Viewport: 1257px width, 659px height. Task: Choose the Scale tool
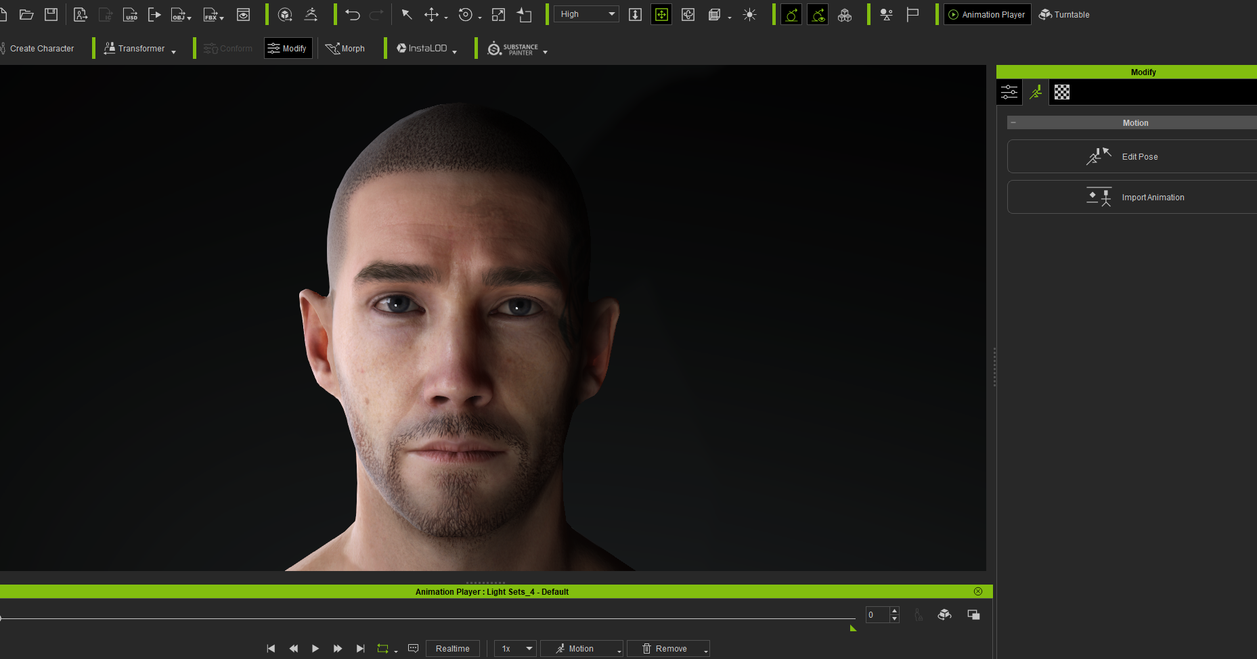(498, 14)
